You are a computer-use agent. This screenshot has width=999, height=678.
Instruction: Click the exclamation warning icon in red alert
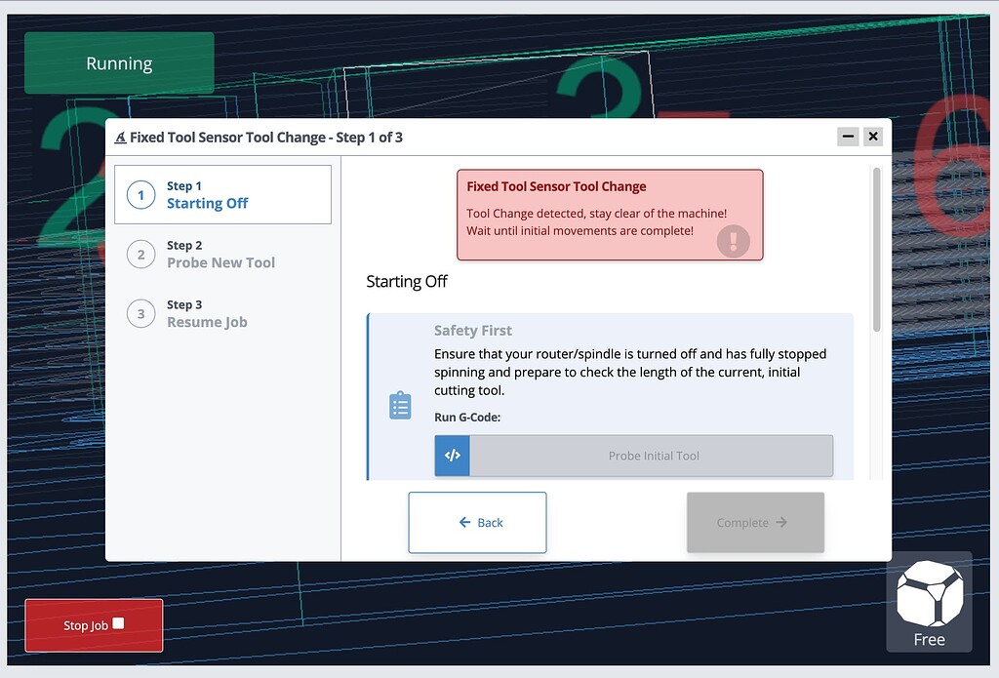[733, 241]
